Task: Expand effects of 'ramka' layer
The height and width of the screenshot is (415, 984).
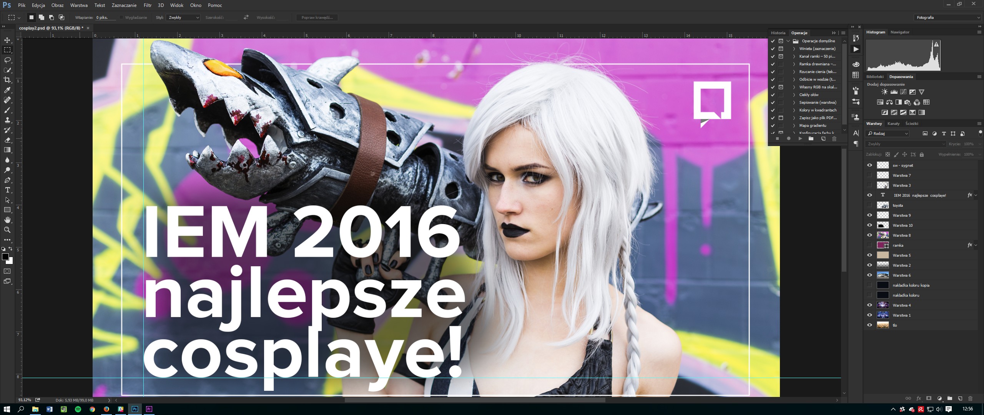Action: tap(976, 245)
